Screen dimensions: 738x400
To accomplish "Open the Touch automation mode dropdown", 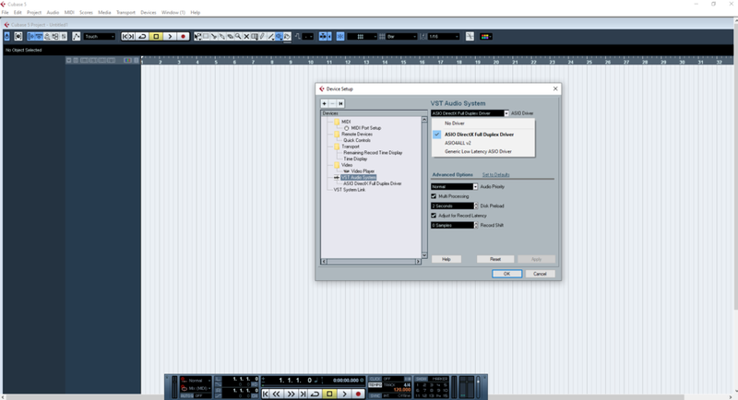I will pyautogui.click(x=100, y=37).
